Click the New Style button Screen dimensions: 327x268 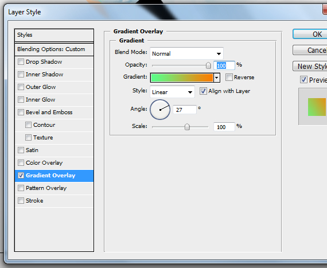click(x=310, y=66)
